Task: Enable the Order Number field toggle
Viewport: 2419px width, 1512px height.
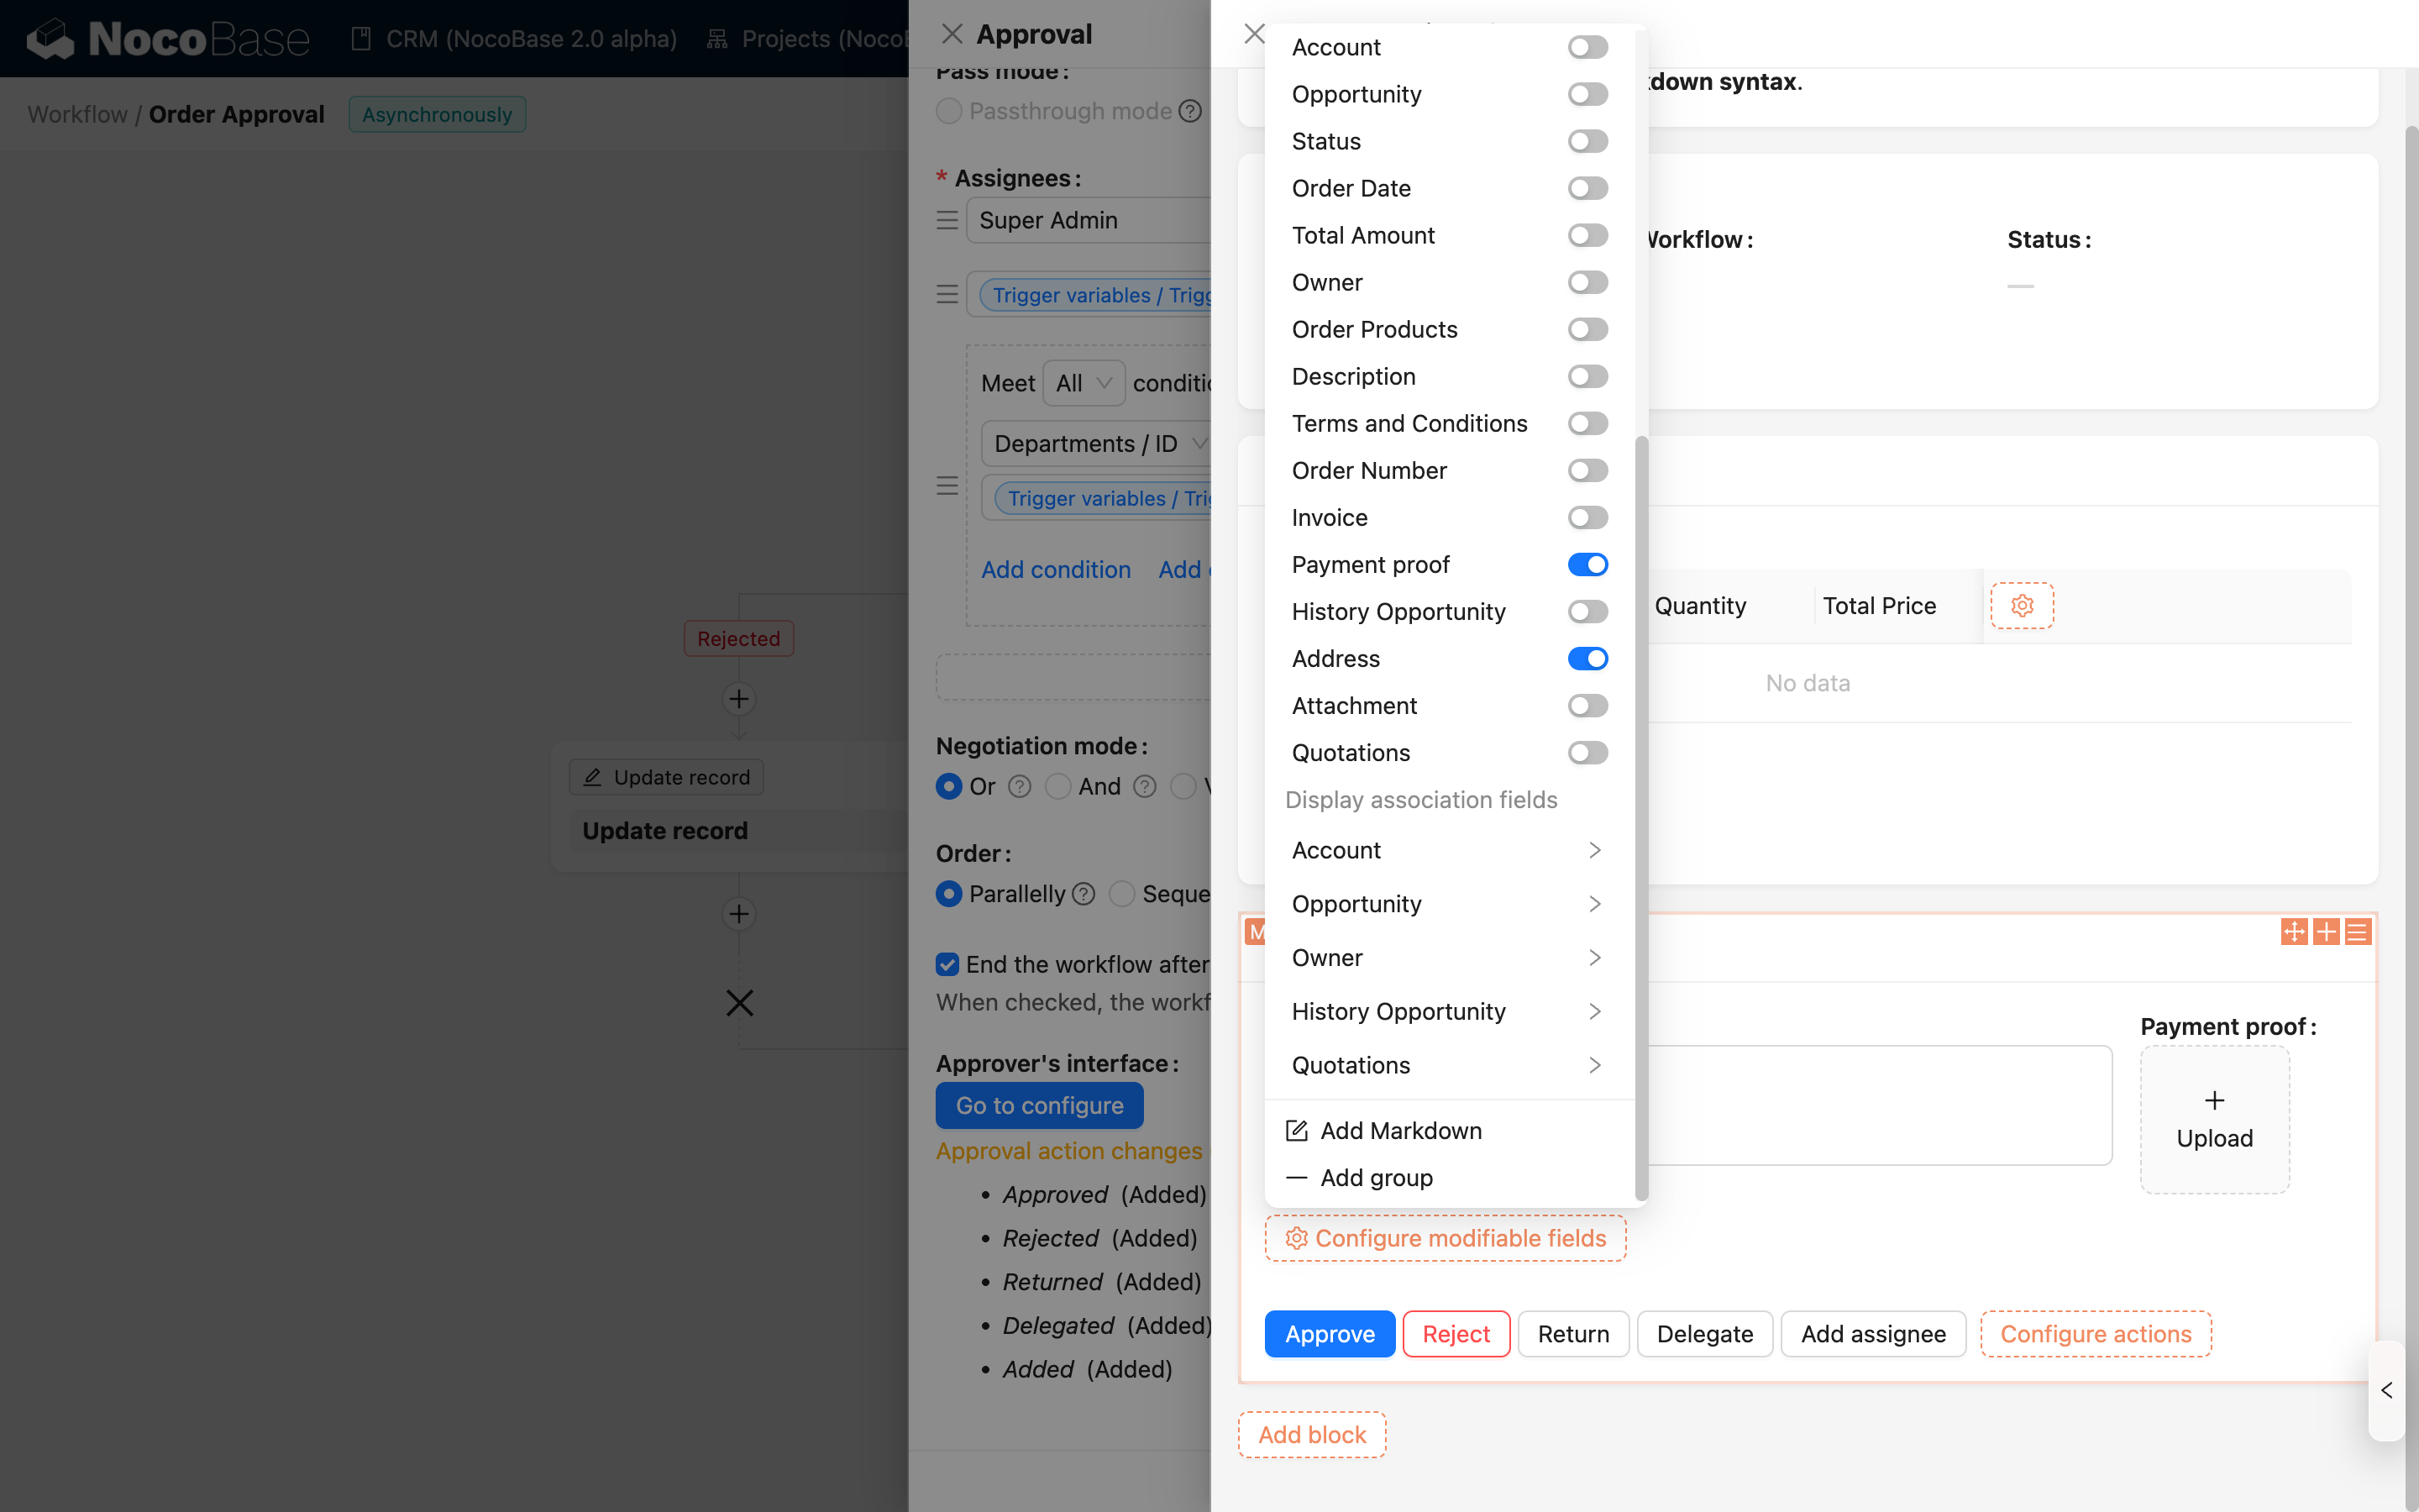Action: point(1587,470)
